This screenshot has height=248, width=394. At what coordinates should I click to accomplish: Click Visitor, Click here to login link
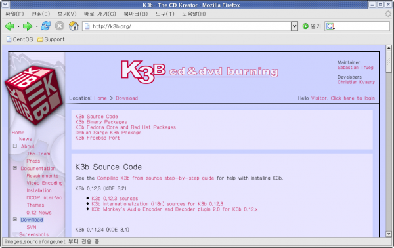click(x=343, y=98)
